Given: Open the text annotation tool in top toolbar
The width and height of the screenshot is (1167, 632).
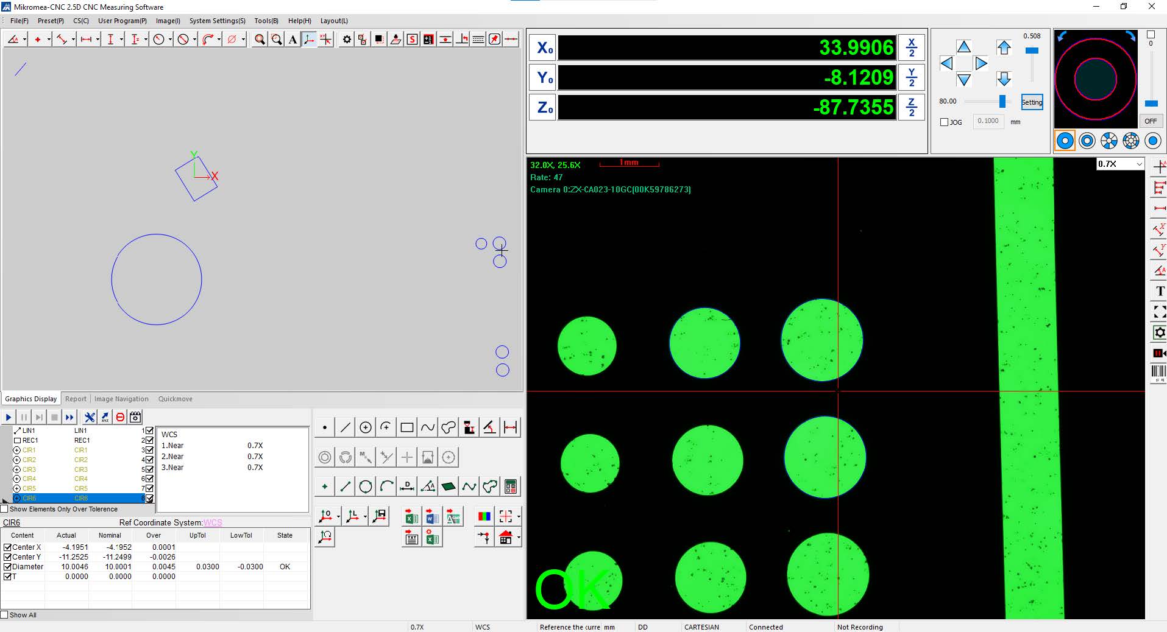Looking at the screenshot, I should (293, 40).
